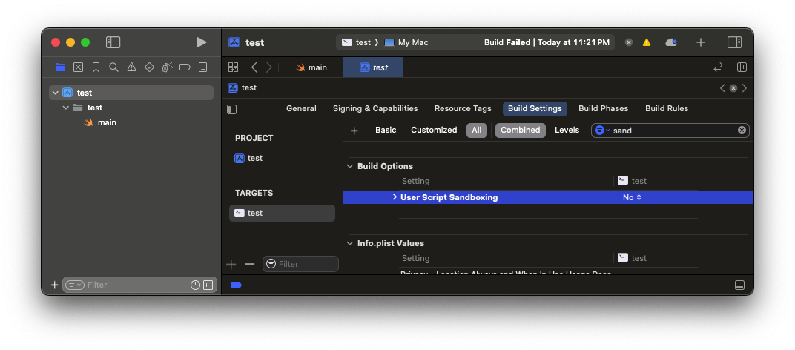Image resolution: width=795 pixels, height=350 pixels.
Task: Show All build settings
Action: coord(477,131)
